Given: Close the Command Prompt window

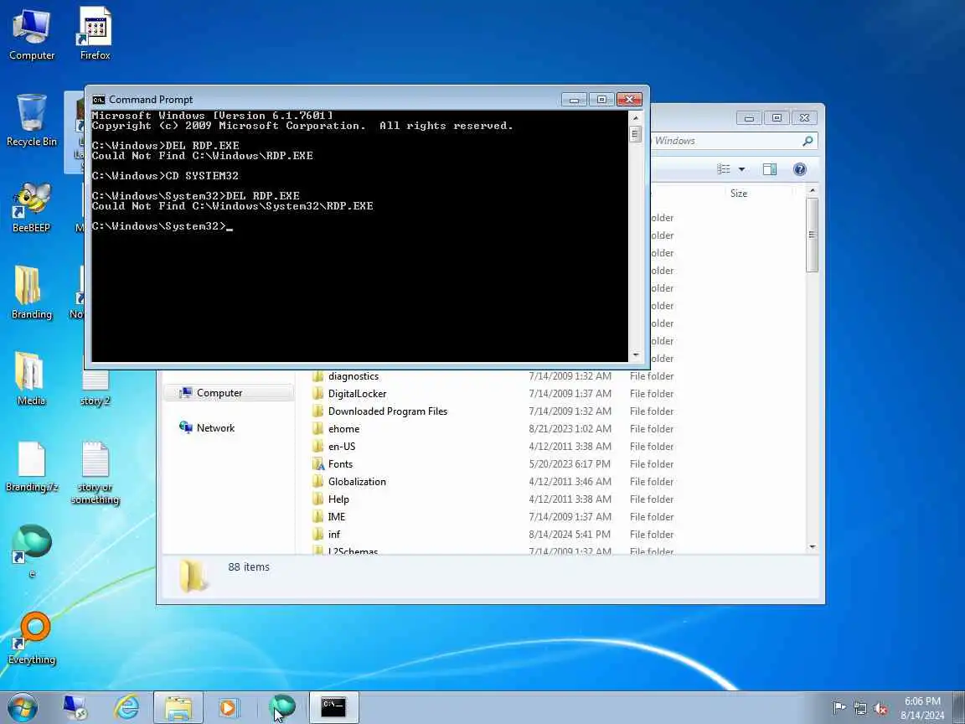Looking at the screenshot, I should (x=629, y=99).
